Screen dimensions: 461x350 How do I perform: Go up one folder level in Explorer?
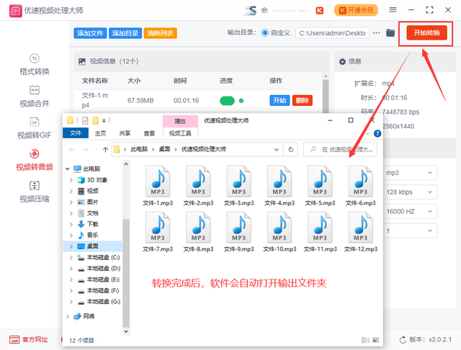(105, 150)
